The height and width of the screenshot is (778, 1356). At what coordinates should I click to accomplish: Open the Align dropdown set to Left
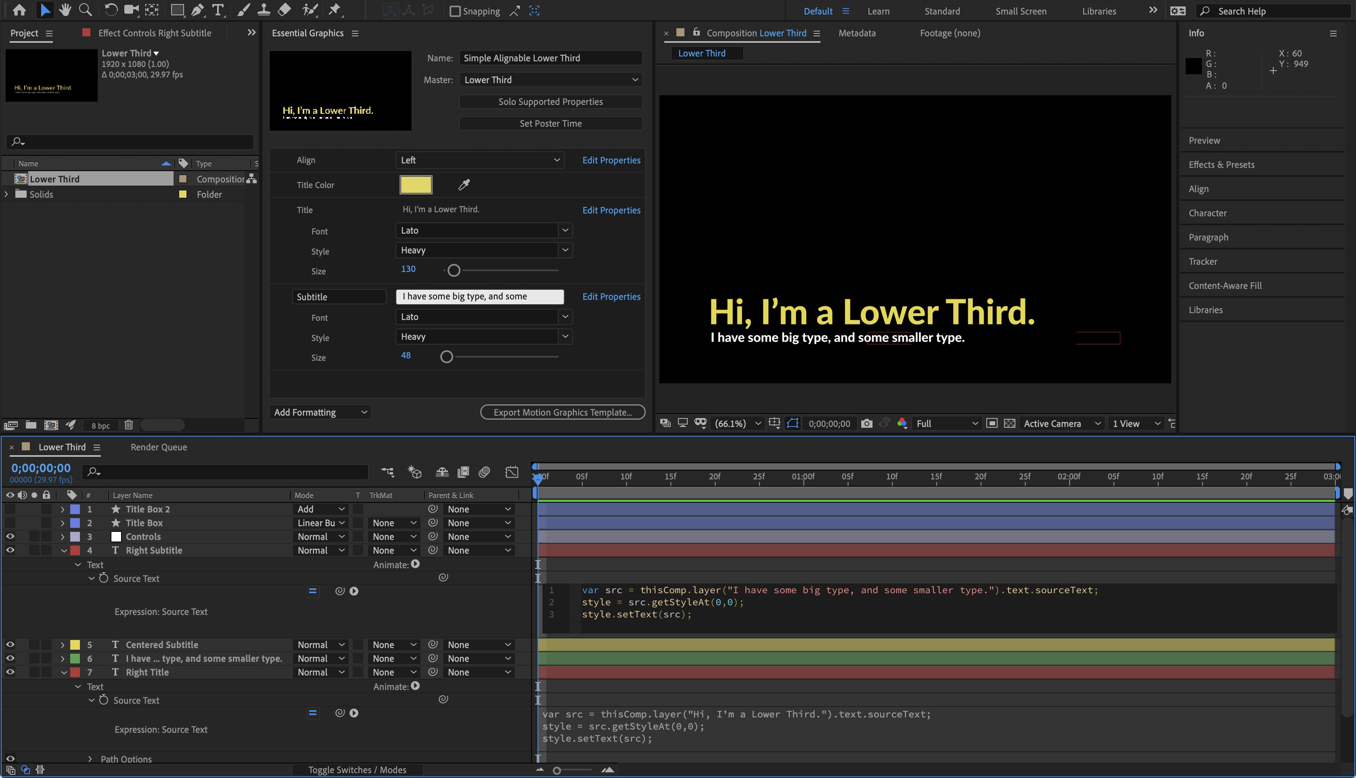click(x=479, y=160)
